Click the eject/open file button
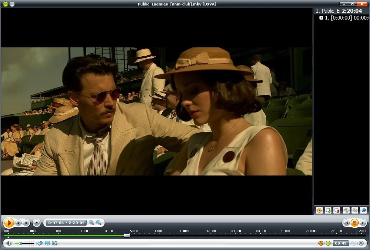The height and width of the screenshot is (250, 370). pyautogui.click(x=37, y=223)
